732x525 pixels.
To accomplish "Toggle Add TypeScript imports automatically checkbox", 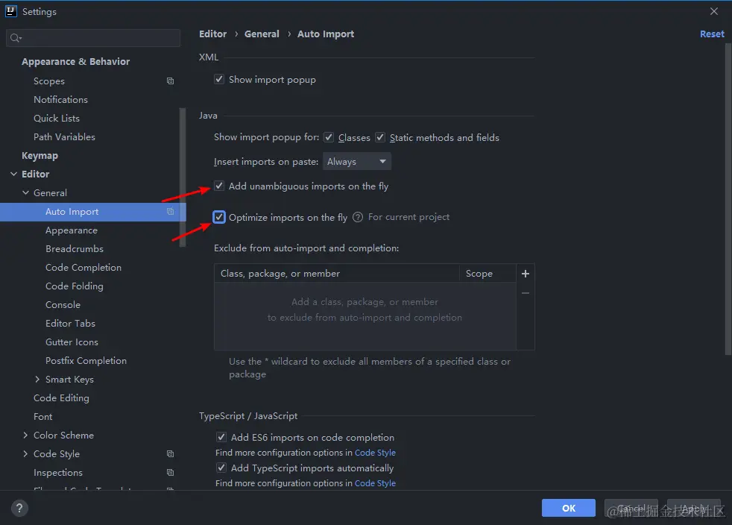I will 221,468.
